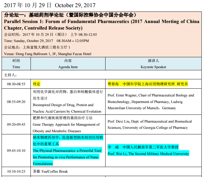Click the yellow highlighted 待定 text
Screen dimensions: 203x177
tap(37, 84)
